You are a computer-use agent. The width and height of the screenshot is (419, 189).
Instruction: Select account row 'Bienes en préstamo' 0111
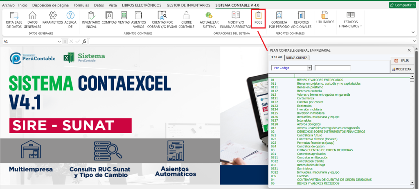tap(339, 87)
